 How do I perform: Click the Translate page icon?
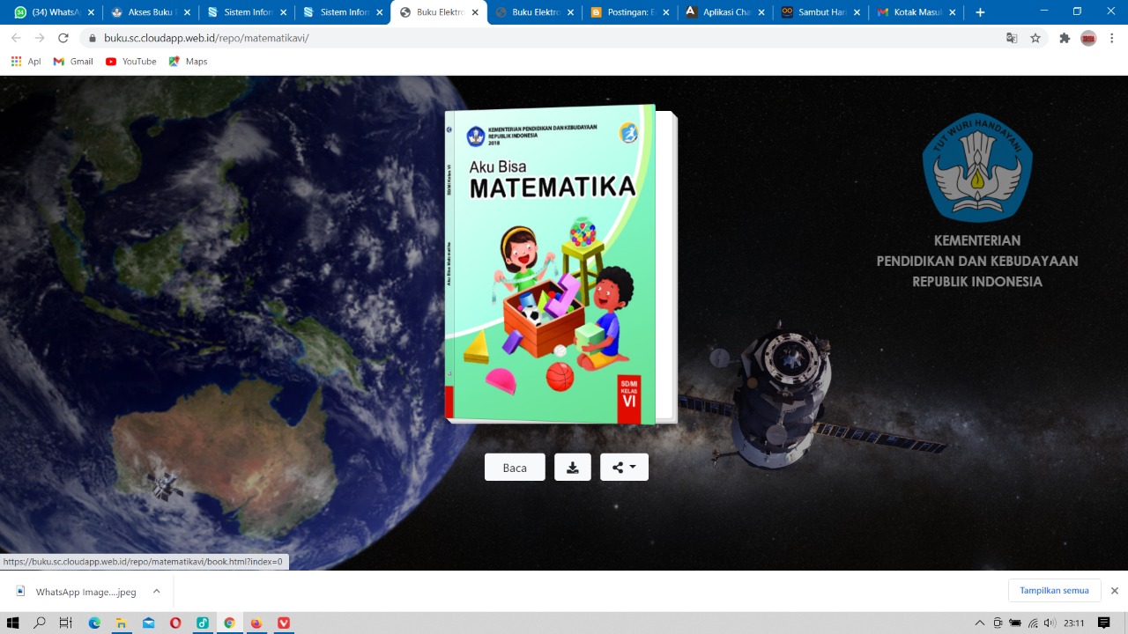pos(1012,38)
